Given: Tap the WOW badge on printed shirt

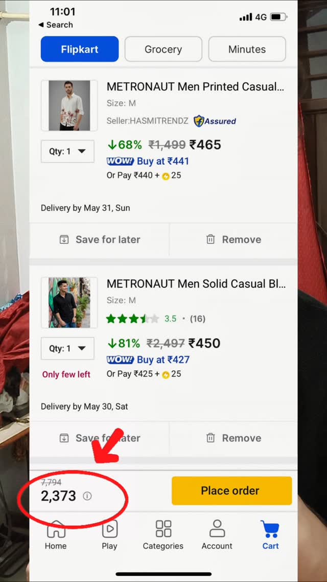Looking at the screenshot, I should [x=120, y=161].
